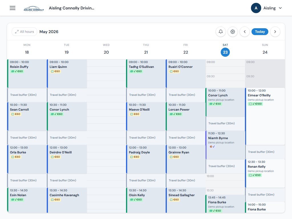Open Niamh Byrne 11:30 lesson
Image resolution: width=292 pixels, height=219 pixels.
click(x=225, y=145)
